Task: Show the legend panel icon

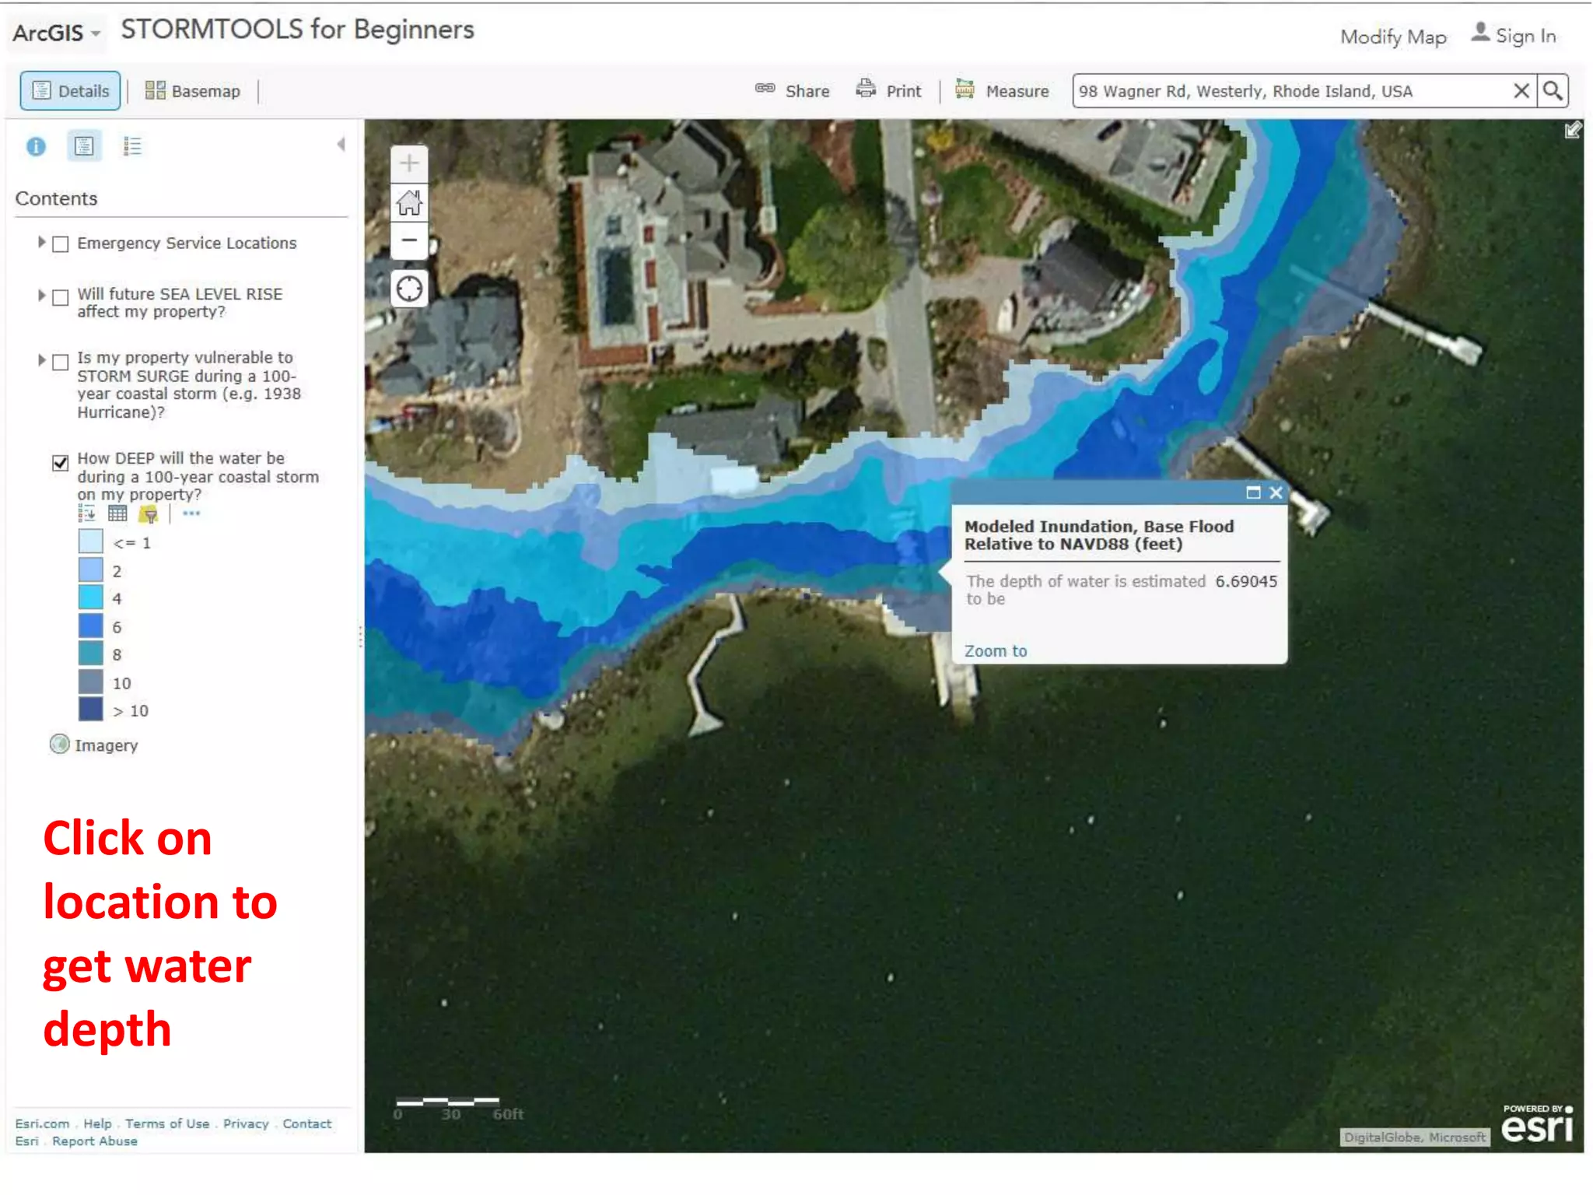Action: pyautogui.click(x=132, y=146)
